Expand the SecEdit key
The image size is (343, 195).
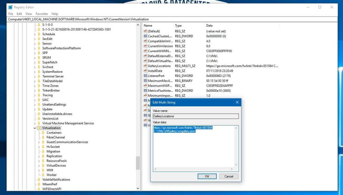click(x=35, y=39)
